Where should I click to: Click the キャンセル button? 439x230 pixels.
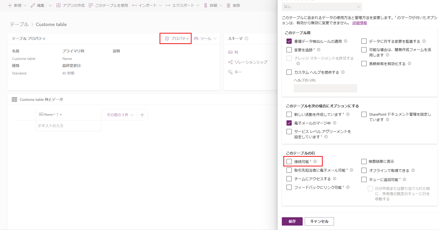tap(319, 221)
